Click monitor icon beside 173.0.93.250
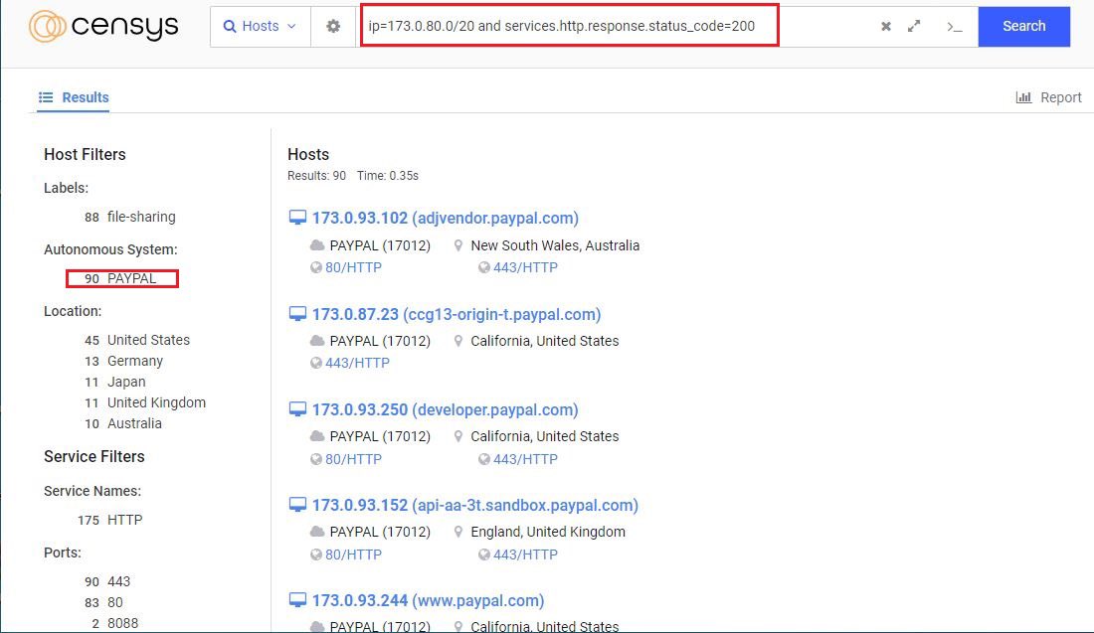 coord(298,410)
